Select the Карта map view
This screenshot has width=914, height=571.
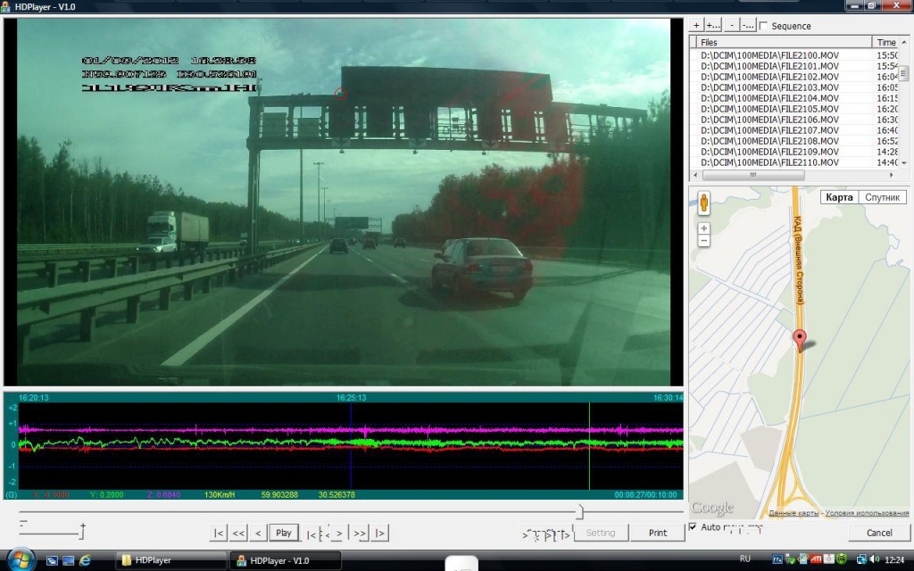point(838,197)
